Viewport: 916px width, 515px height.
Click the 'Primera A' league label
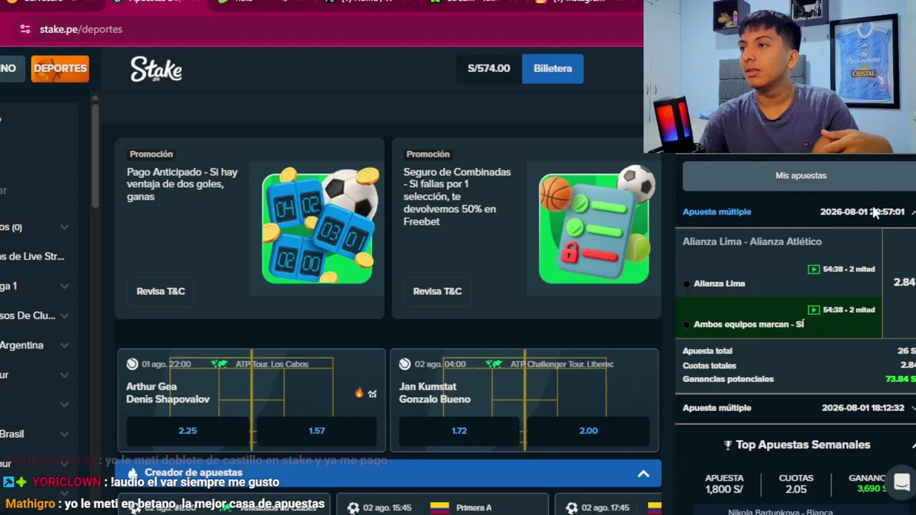tap(474, 508)
